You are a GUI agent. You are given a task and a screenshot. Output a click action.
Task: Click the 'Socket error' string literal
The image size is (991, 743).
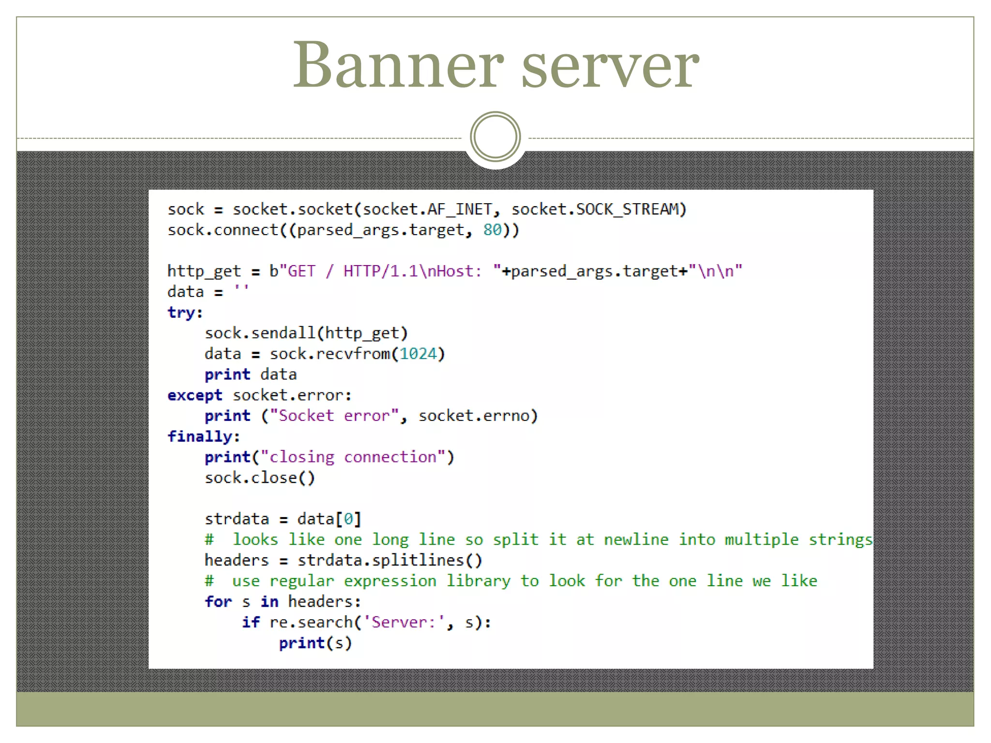[334, 416]
